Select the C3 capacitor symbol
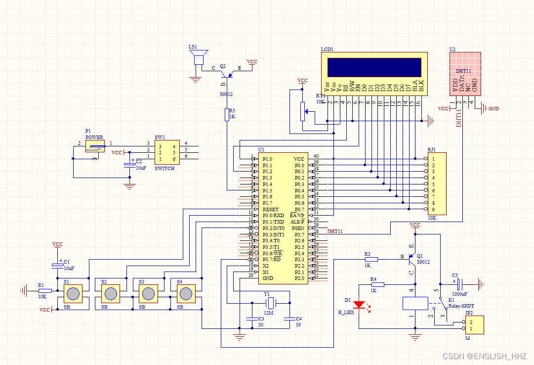Image resolution: width=534 pixels, height=365 pixels. 252,319
